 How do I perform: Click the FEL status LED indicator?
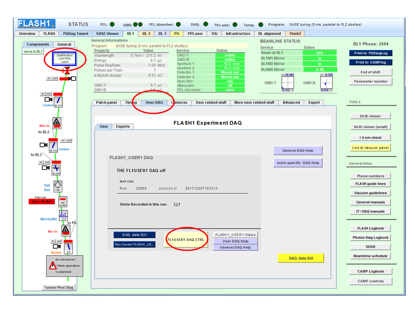[x=112, y=24]
